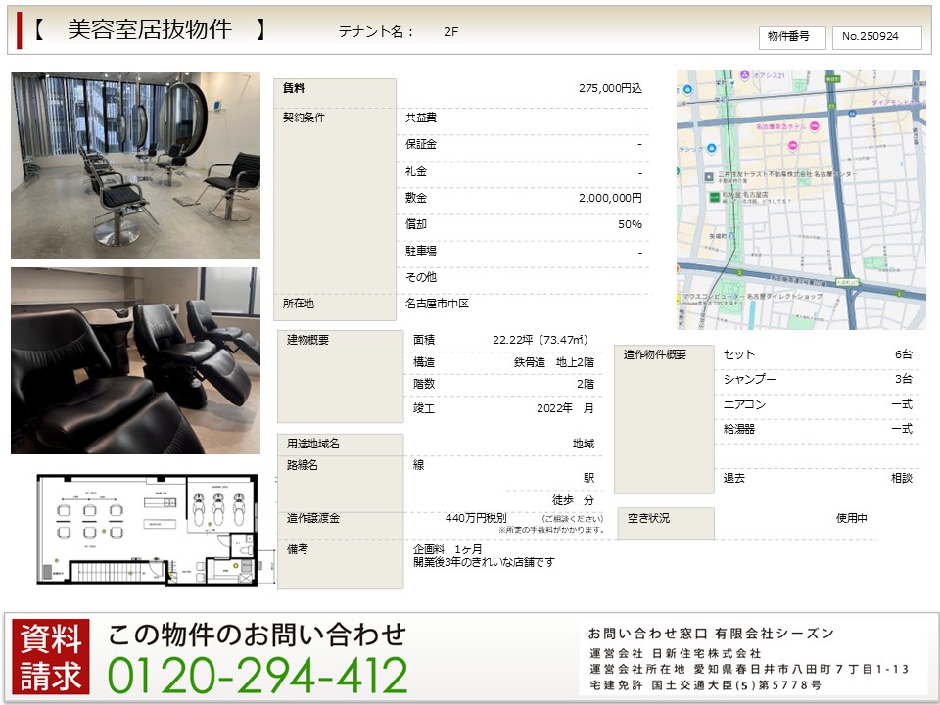Click the その他 row label

(421, 277)
